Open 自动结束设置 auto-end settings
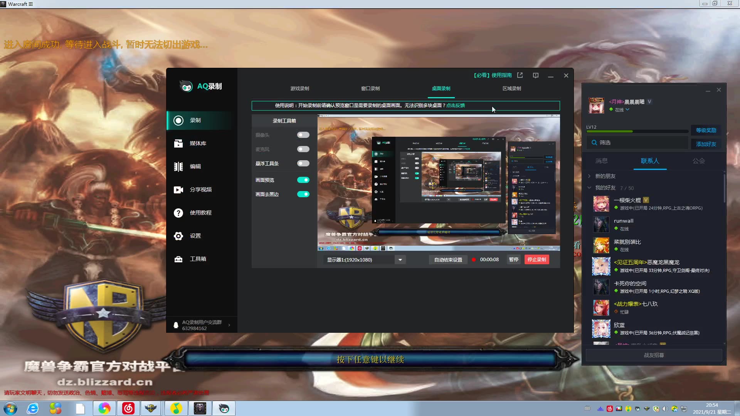Image resolution: width=740 pixels, height=416 pixels. [x=448, y=260]
